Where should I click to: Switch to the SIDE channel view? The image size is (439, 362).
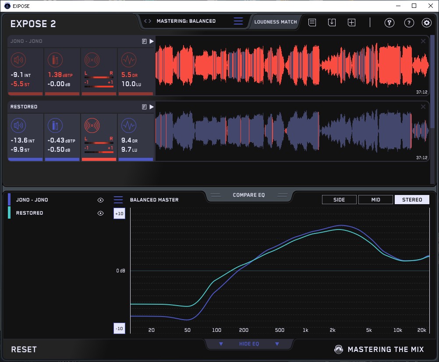point(339,200)
